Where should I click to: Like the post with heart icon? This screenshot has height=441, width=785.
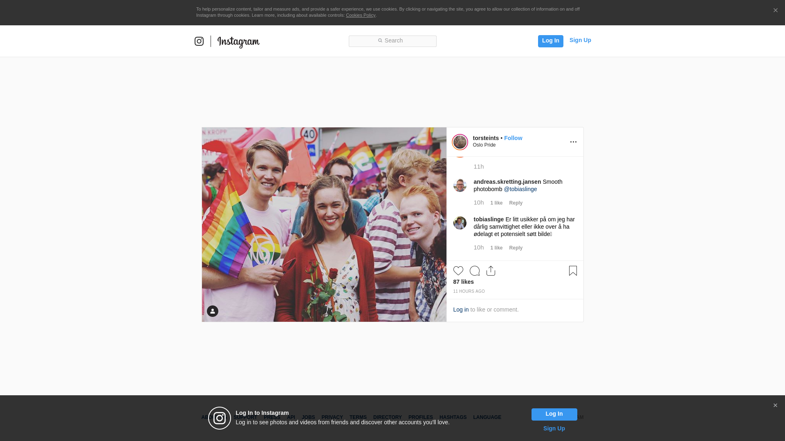point(458,271)
